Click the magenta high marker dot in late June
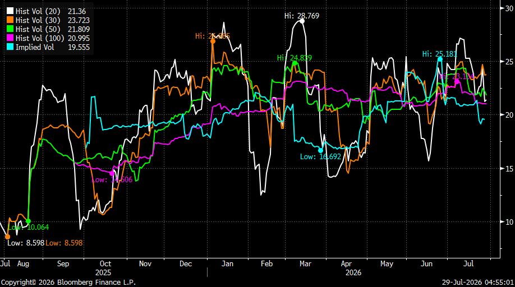This screenshot has width=515, height=287. tap(457, 82)
